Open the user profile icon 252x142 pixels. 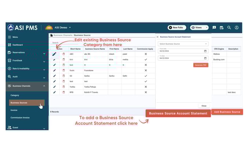(x=237, y=28)
